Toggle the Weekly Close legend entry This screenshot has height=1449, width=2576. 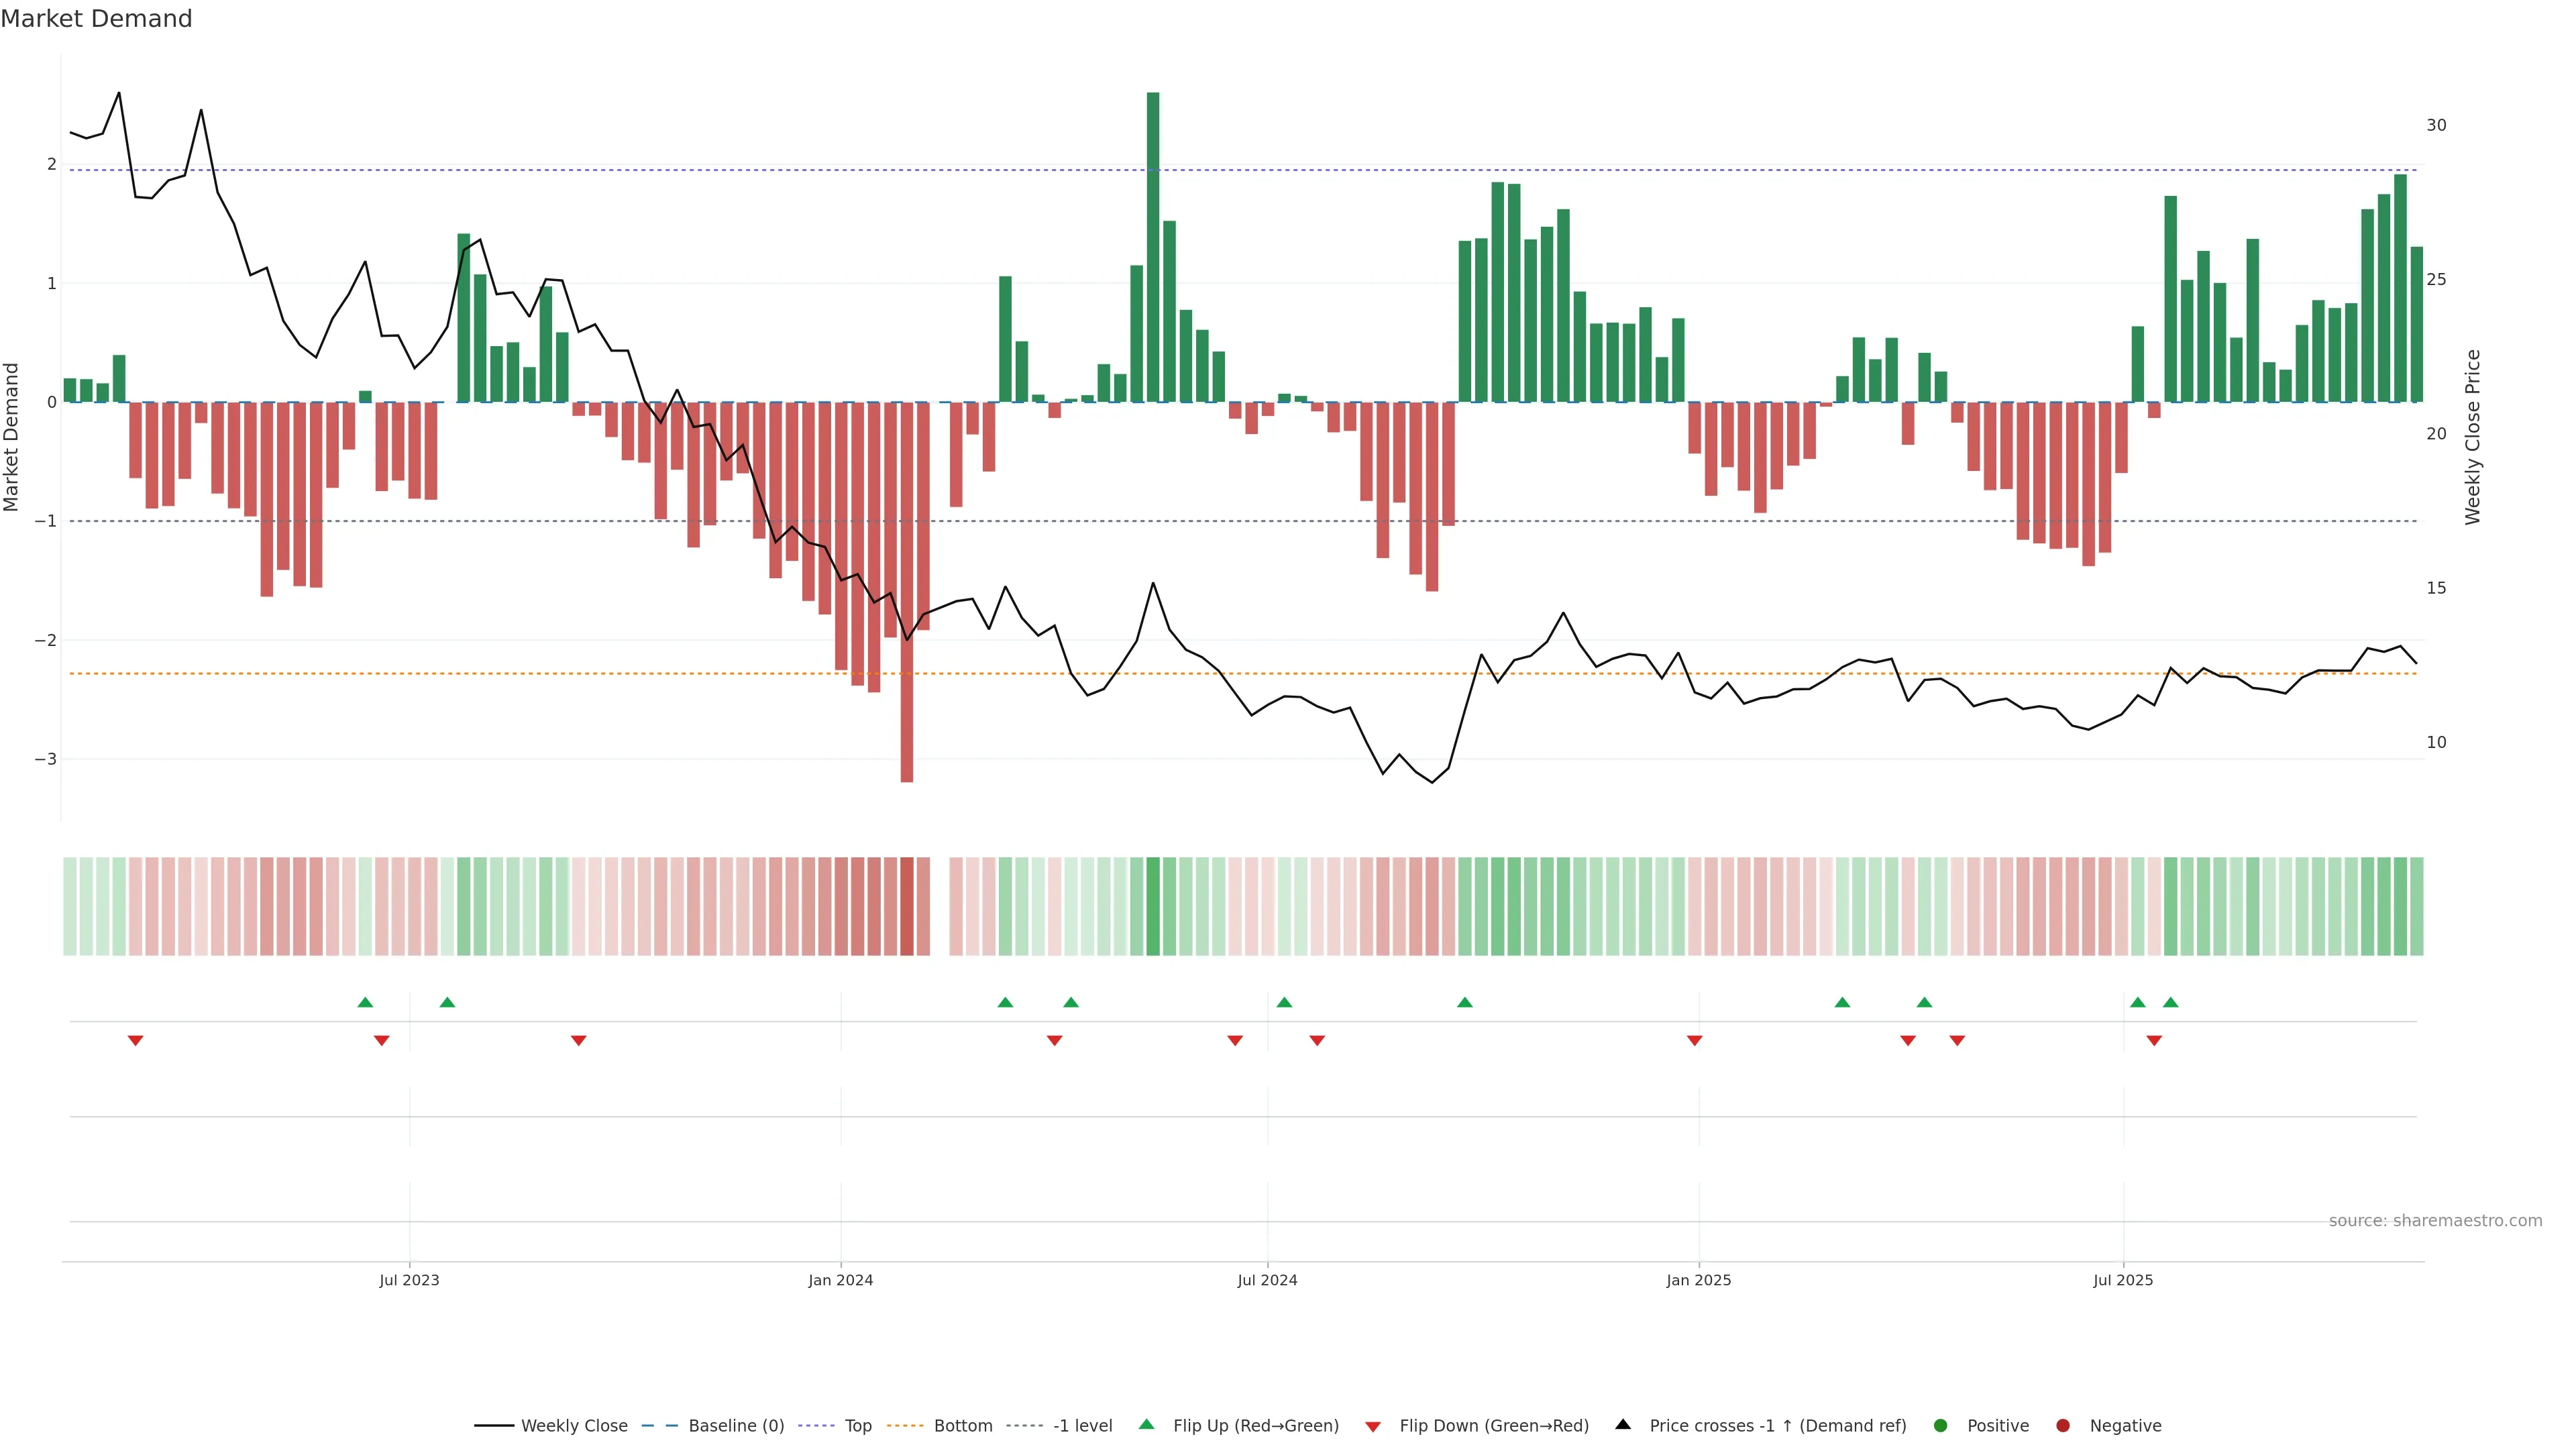coord(573,1425)
